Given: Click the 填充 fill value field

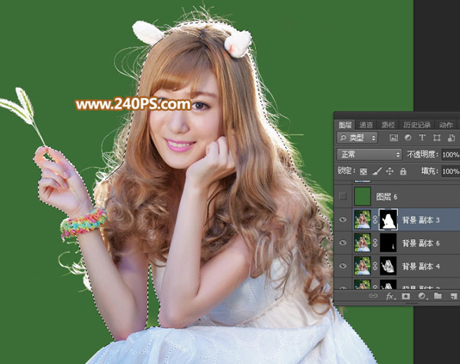Looking at the screenshot, I should [451, 171].
